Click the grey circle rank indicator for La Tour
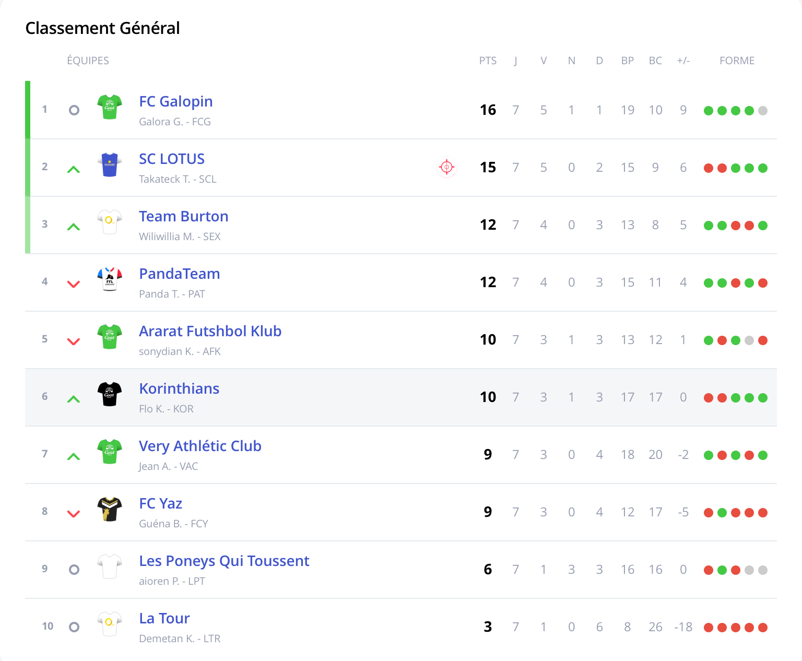The width and height of the screenshot is (802, 661). pos(74,627)
